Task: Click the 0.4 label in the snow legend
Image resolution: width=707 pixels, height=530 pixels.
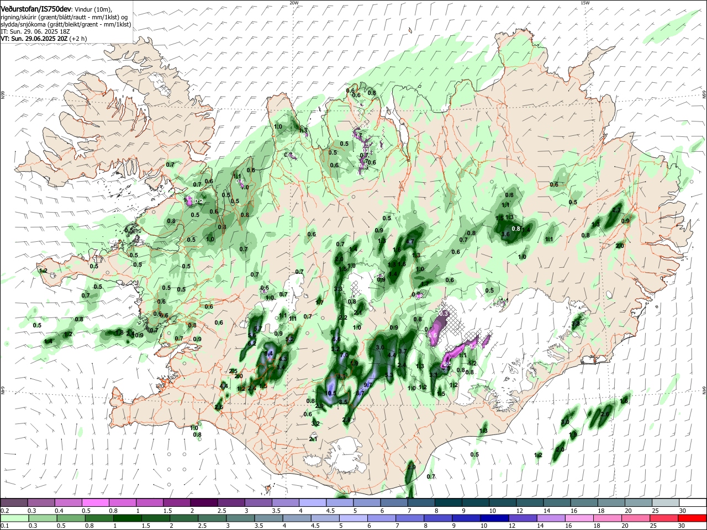Action: tap(59, 511)
